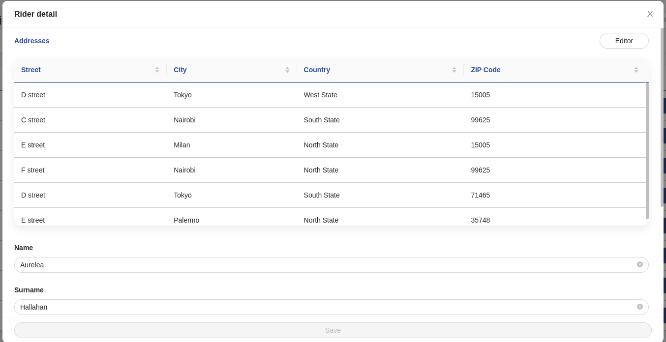Sort table by Street column icon
This screenshot has width=666, height=342.
157,70
